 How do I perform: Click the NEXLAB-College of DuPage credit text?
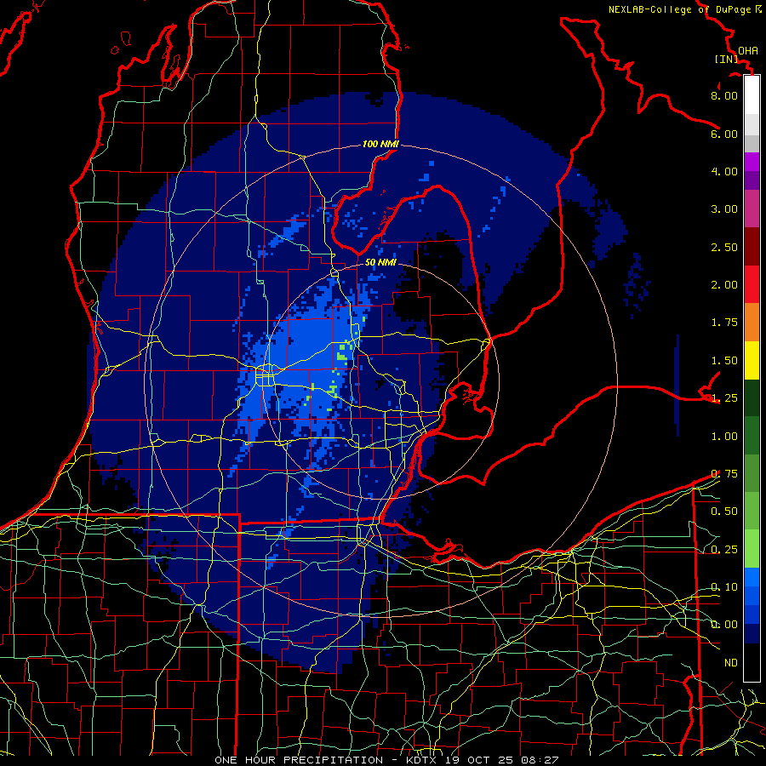[684, 9]
